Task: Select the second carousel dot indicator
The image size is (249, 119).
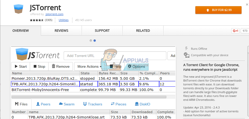Action: pyautogui.click(x=95, y=41)
